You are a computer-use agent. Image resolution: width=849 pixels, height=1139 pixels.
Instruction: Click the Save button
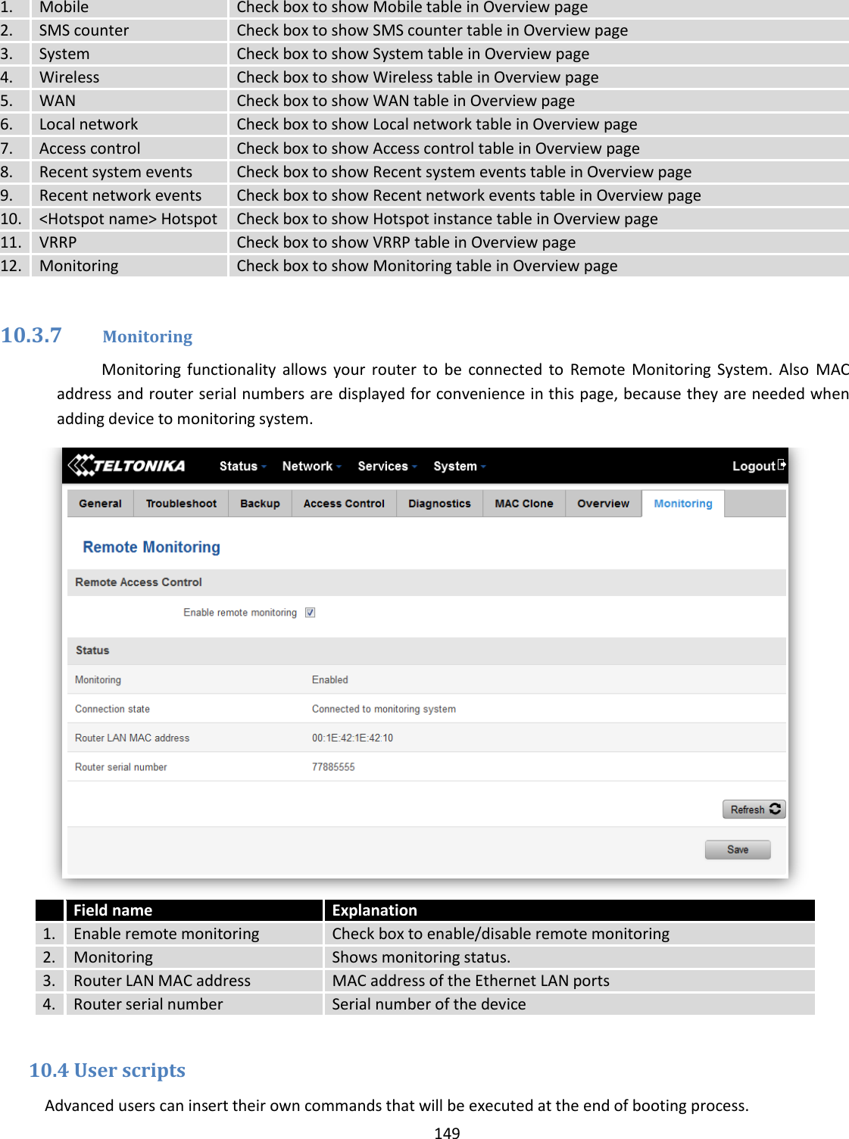(737, 849)
